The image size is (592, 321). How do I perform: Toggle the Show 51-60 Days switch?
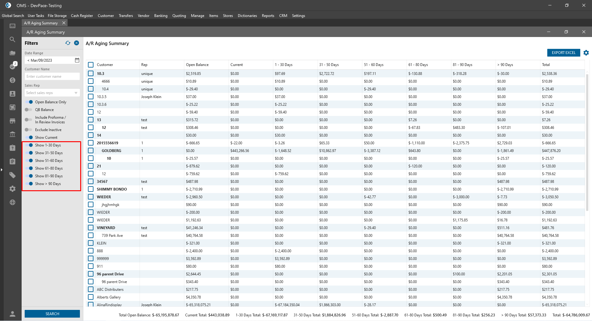tap(29, 160)
